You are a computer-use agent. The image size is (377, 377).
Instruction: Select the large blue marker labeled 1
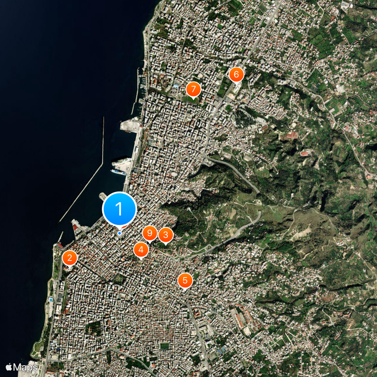pos(119,209)
